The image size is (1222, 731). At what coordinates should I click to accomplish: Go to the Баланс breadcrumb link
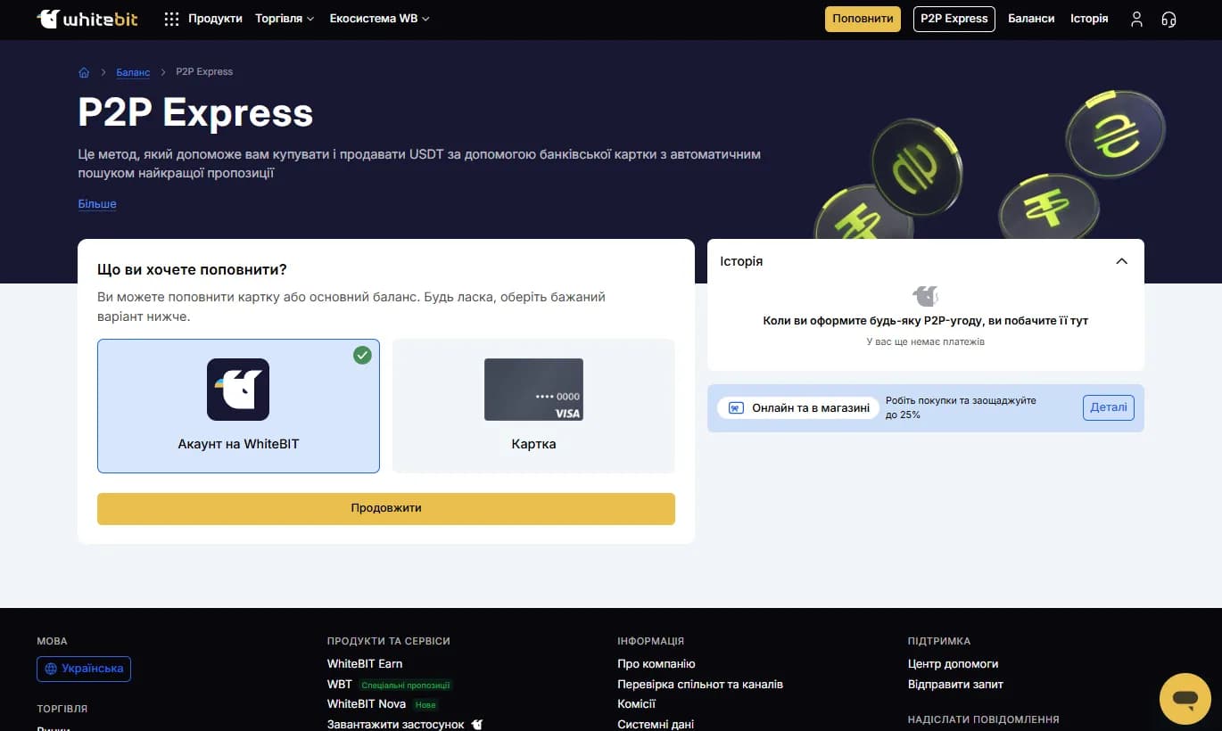click(133, 72)
